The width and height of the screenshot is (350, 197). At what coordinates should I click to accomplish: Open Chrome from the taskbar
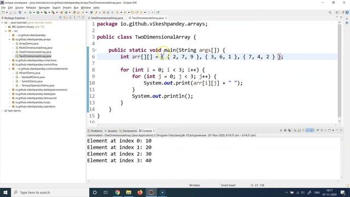[118, 192]
